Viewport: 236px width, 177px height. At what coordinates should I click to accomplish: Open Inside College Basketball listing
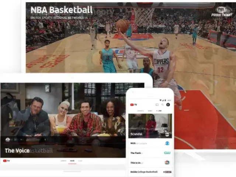click(x=144, y=172)
